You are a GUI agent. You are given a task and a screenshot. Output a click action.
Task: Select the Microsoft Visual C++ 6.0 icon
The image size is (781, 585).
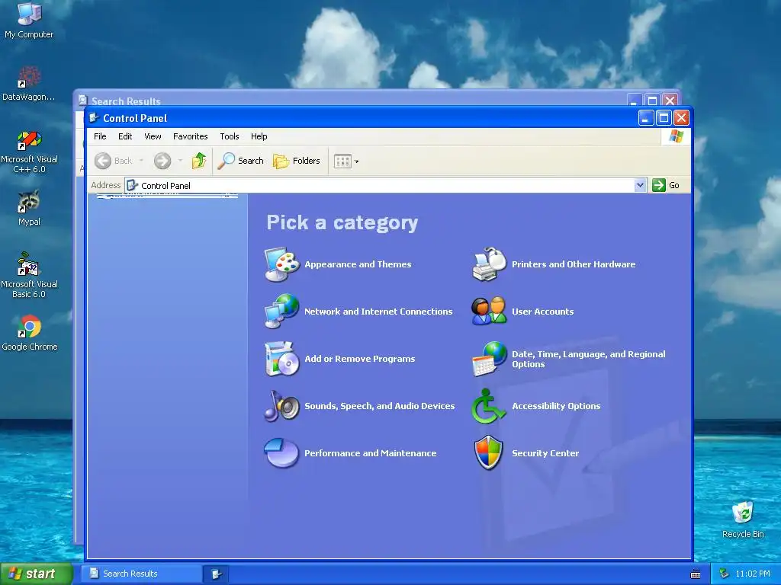tap(29, 152)
